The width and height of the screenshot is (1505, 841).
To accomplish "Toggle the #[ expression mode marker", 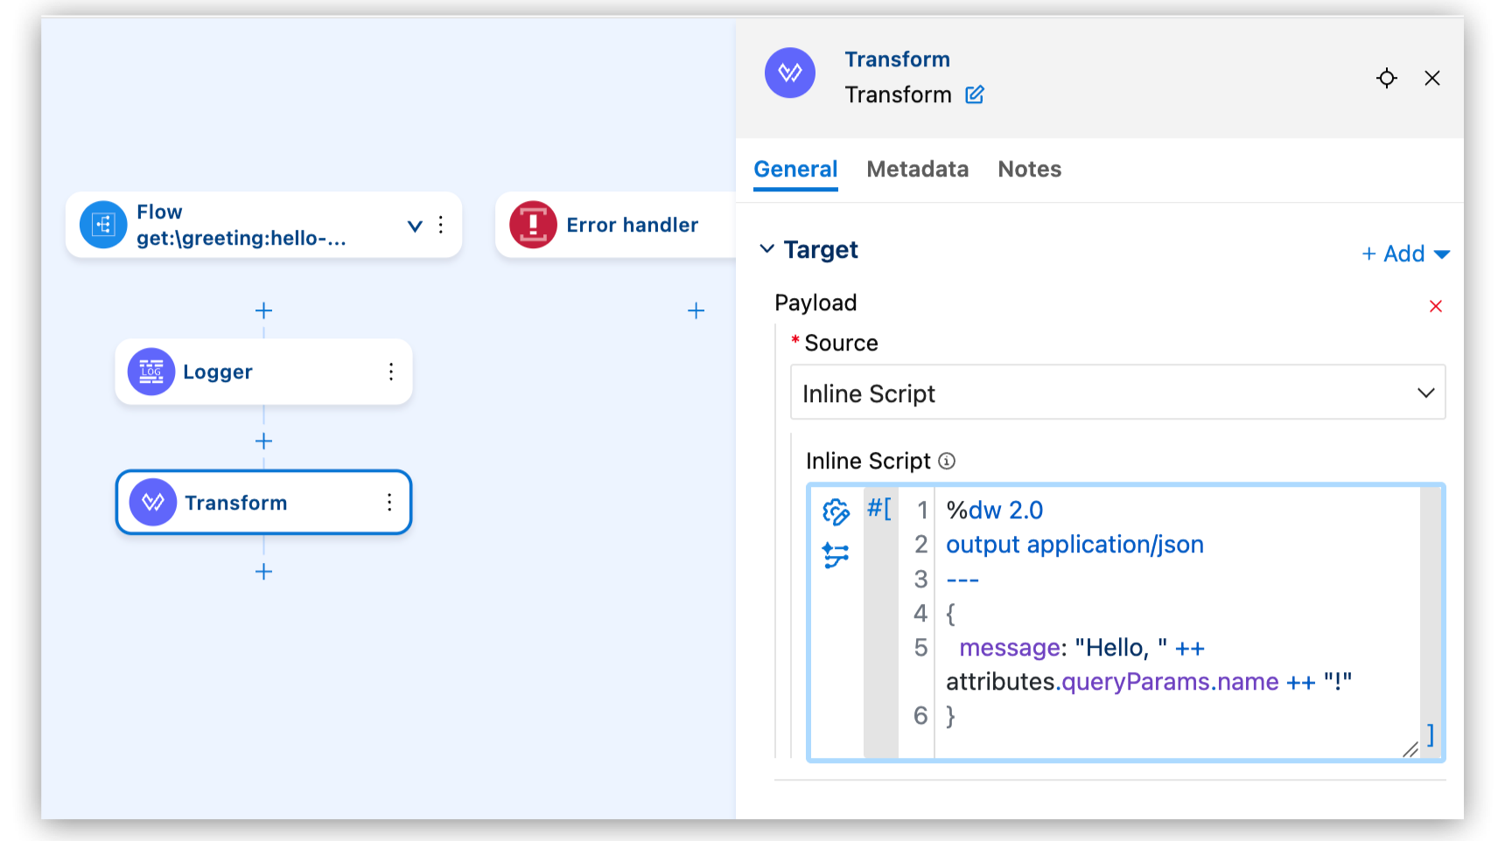I will [879, 508].
